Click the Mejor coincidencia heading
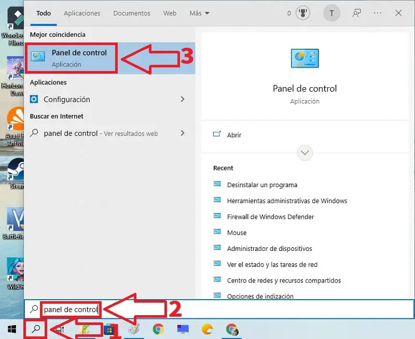 (58, 35)
